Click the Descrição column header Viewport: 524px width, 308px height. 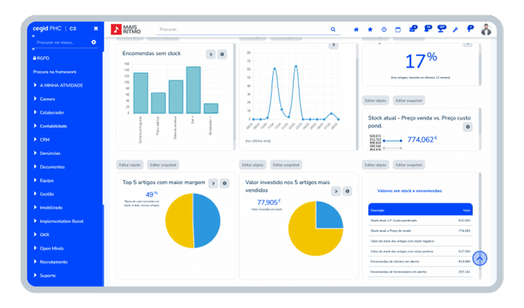click(378, 210)
